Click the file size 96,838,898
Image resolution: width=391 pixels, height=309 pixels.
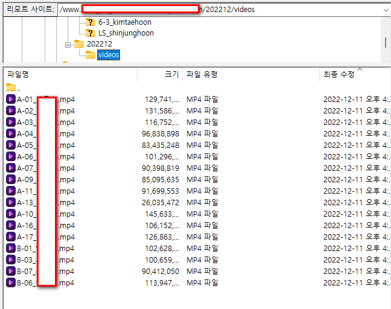161,134
